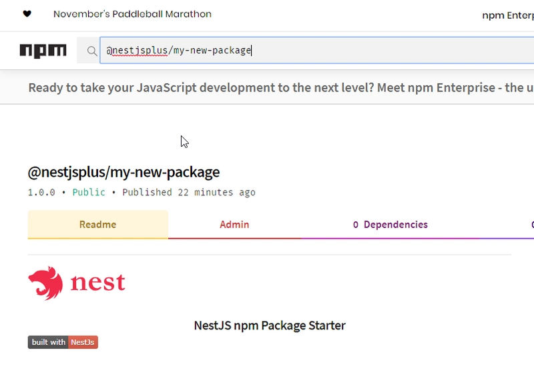
Task: Click the NestJS npm Package Starter heading
Action: (270, 325)
